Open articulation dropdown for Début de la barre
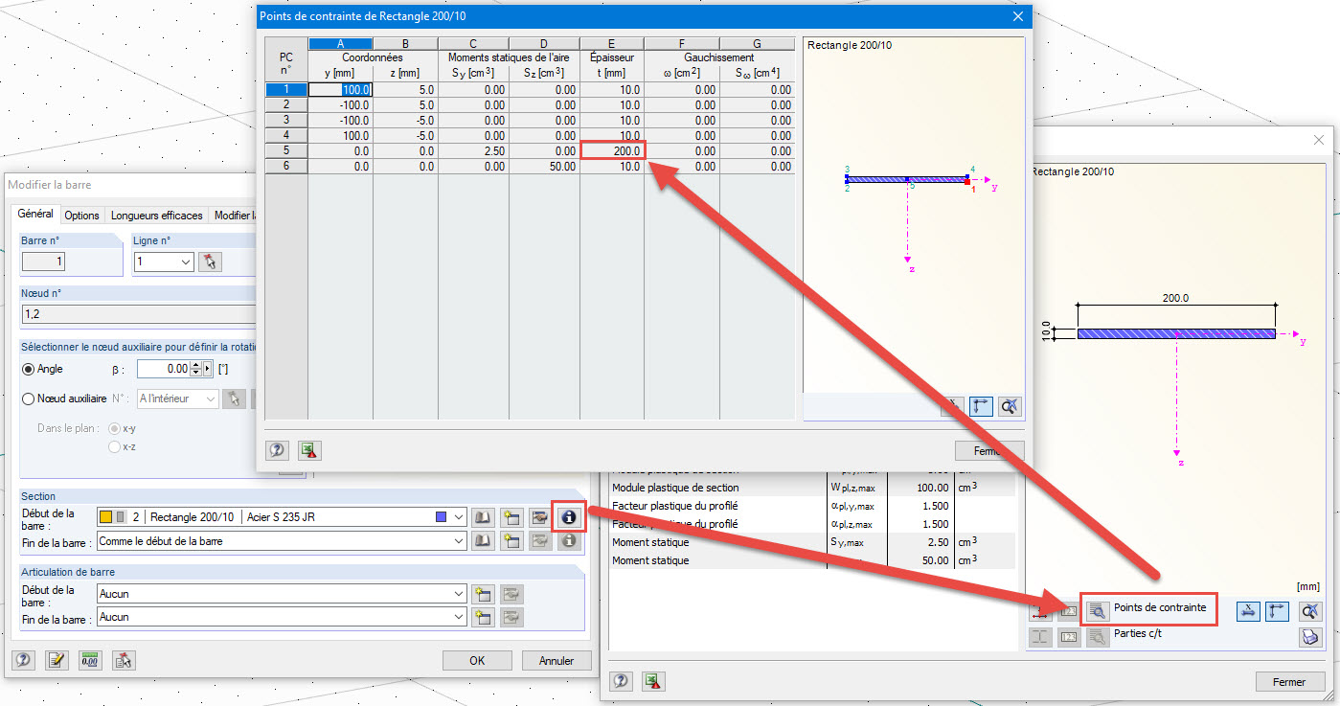The width and height of the screenshot is (1340, 706). [459, 594]
